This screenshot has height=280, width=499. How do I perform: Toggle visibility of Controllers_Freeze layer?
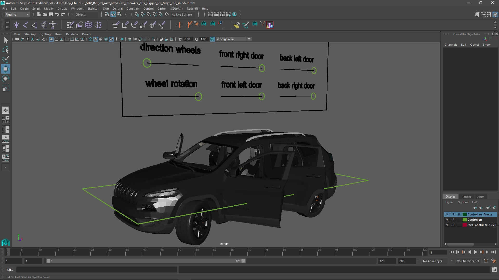coord(447,214)
